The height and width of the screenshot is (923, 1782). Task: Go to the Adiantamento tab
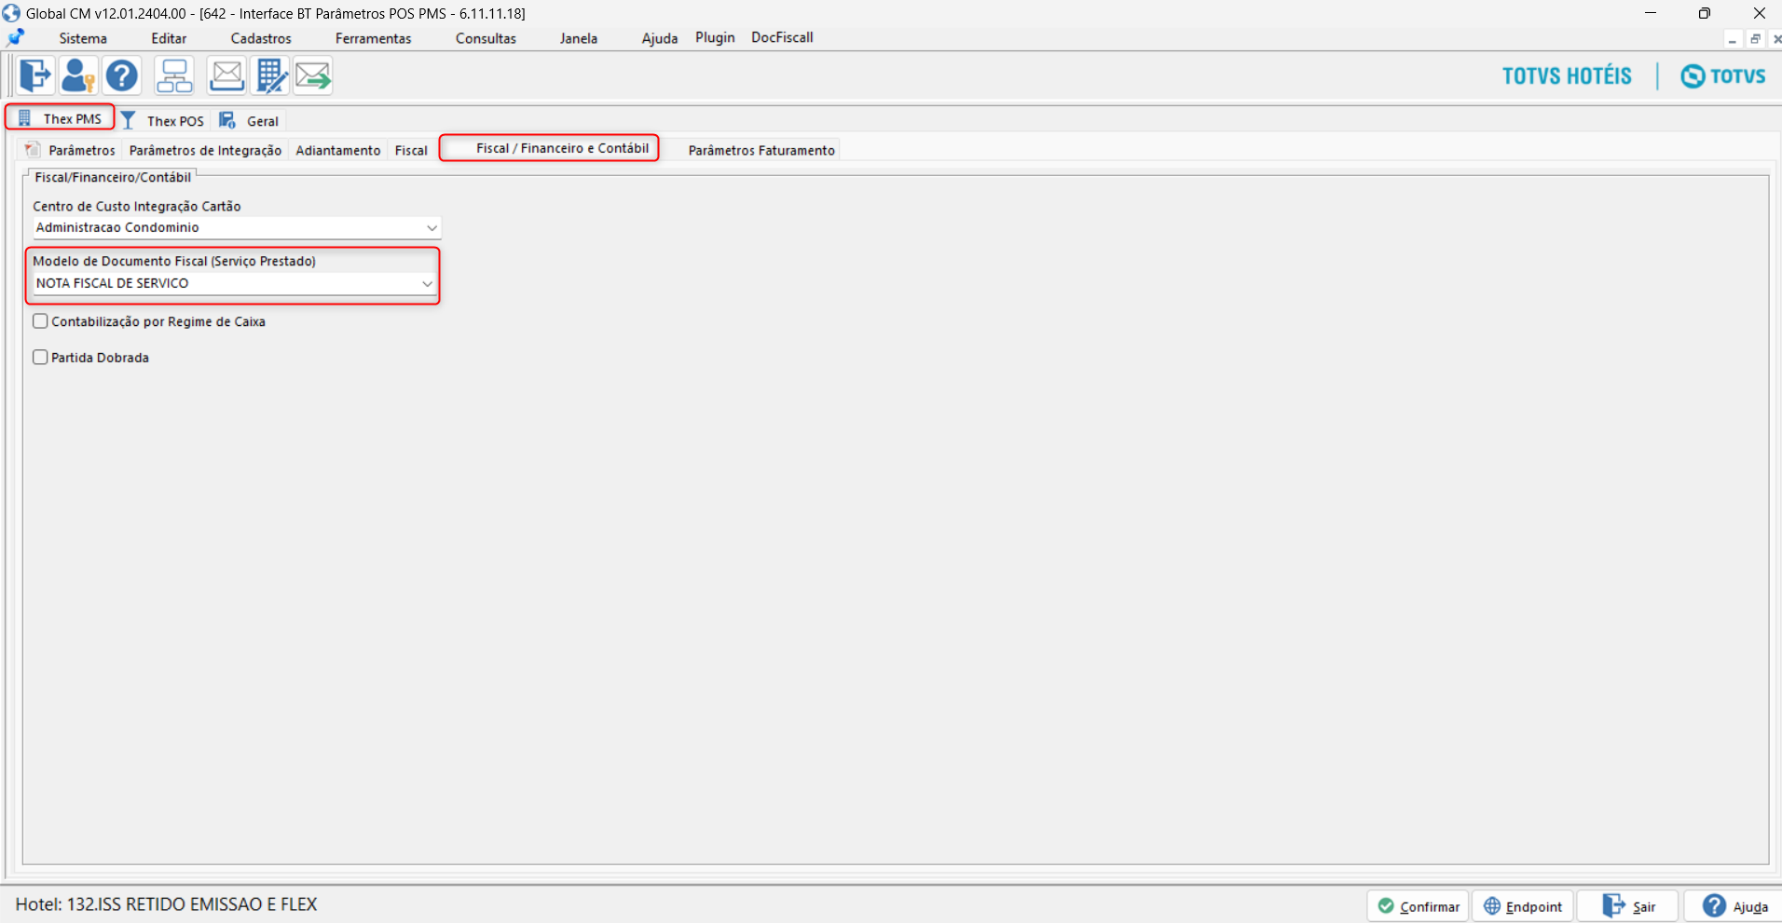[338, 150]
